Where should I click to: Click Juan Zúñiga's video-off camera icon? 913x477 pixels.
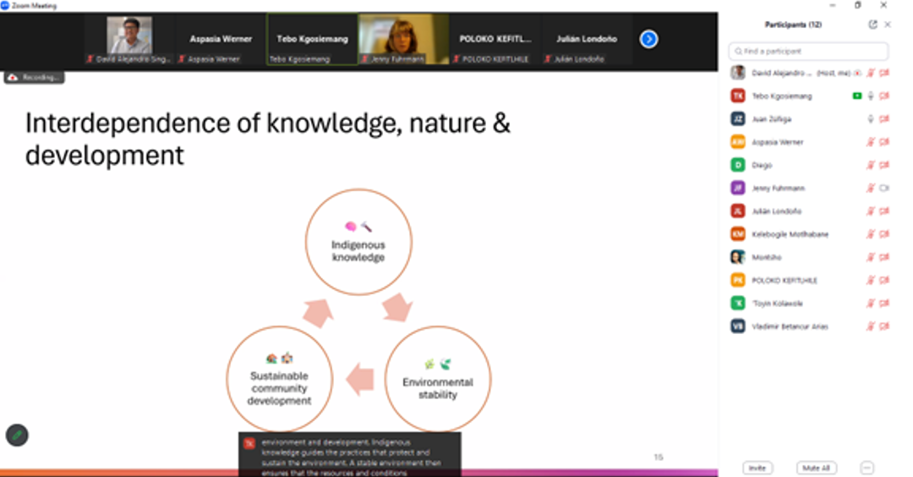point(884,118)
